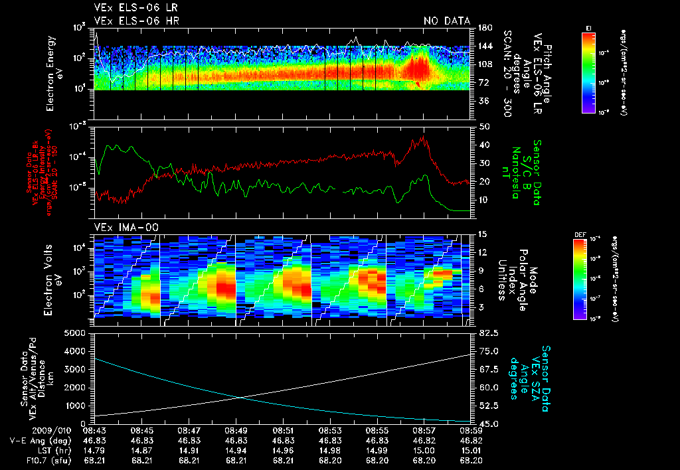Click the LST value 14.94

point(236,451)
